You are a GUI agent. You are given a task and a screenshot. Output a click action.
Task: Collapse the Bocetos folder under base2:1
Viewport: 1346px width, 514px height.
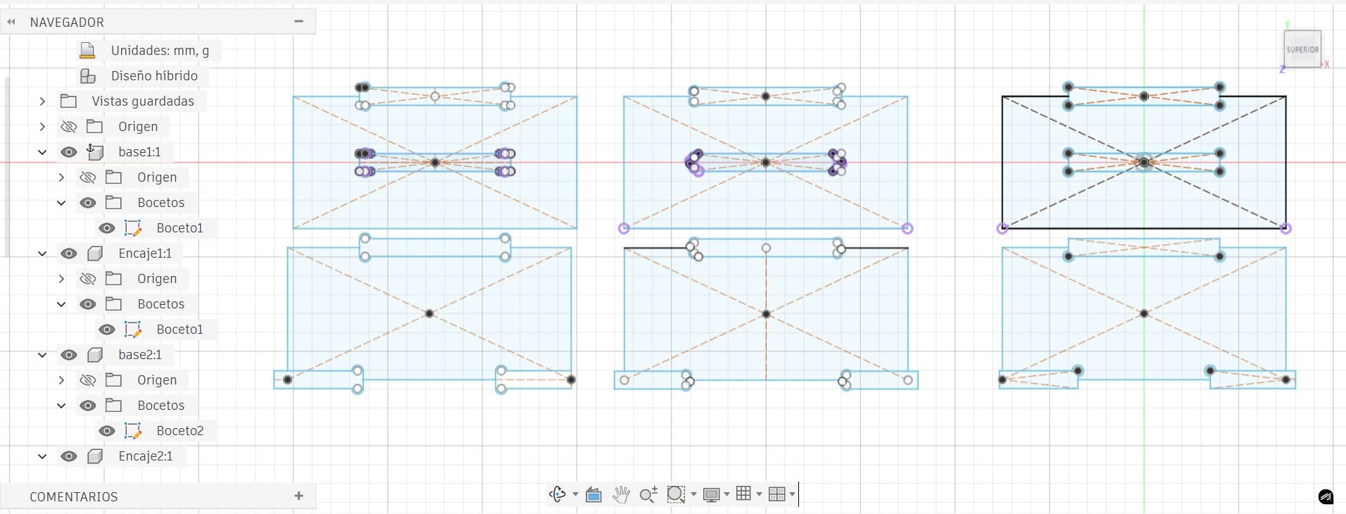click(61, 406)
